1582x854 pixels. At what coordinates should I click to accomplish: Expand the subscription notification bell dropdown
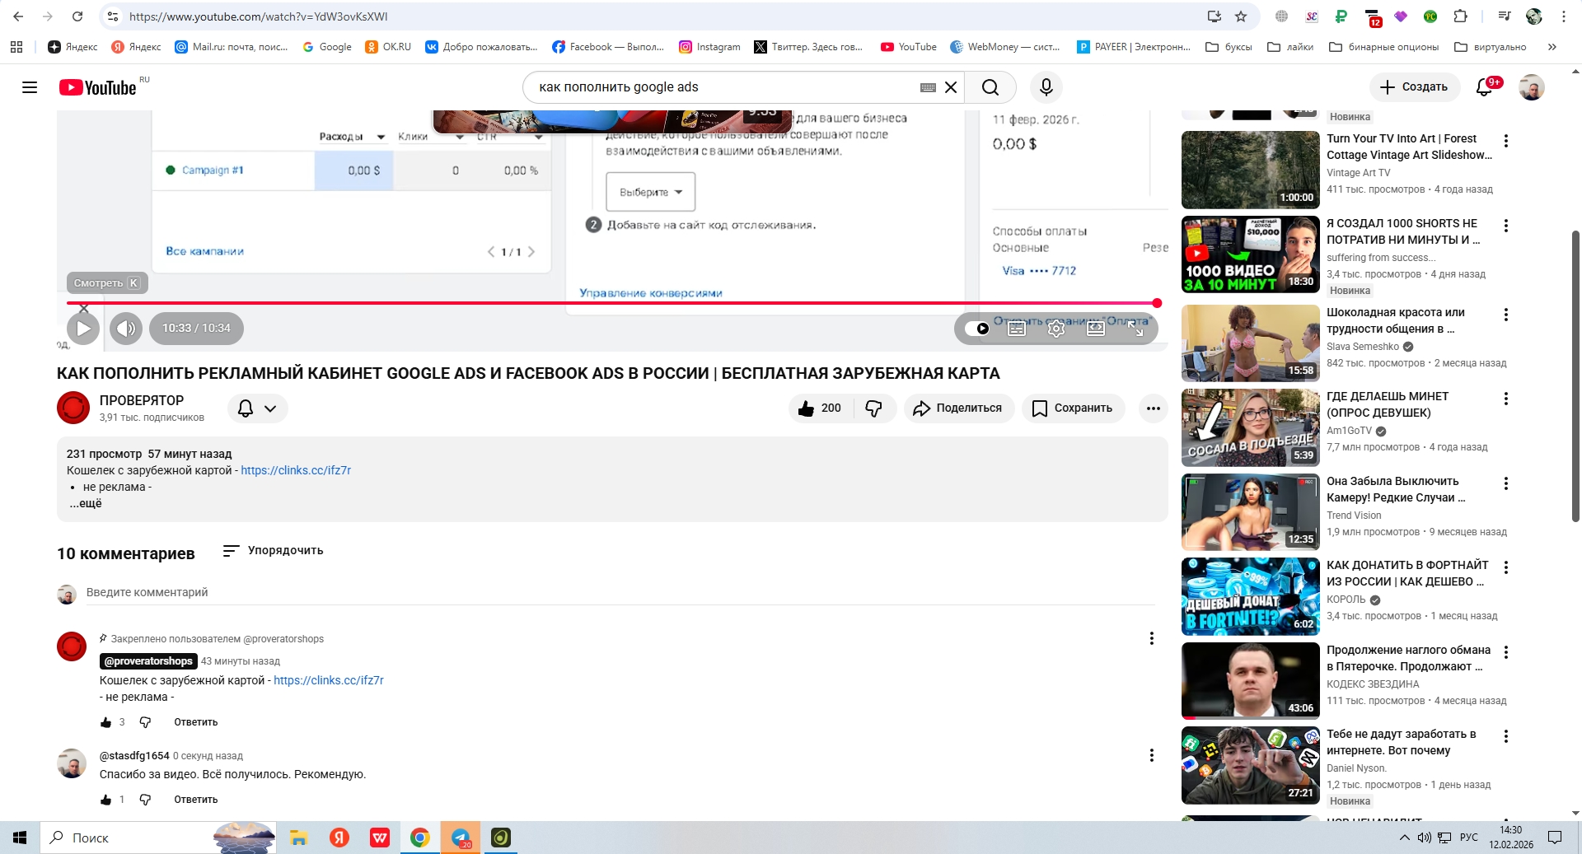[257, 408]
